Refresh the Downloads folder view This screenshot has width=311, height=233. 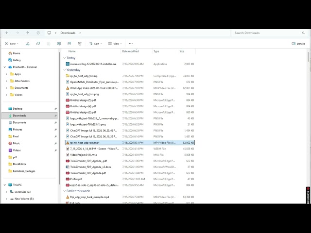(38, 33)
